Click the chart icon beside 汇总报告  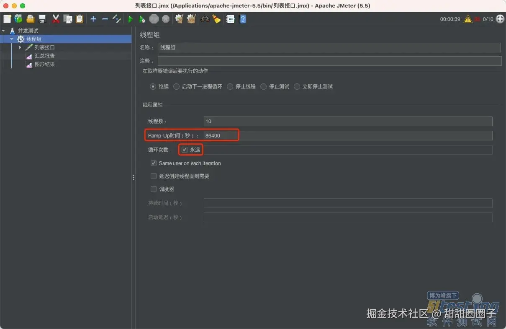click(29, 56)
